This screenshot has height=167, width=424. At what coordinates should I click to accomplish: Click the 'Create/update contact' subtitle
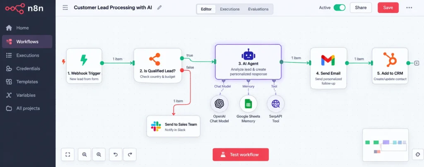point(390,79)
